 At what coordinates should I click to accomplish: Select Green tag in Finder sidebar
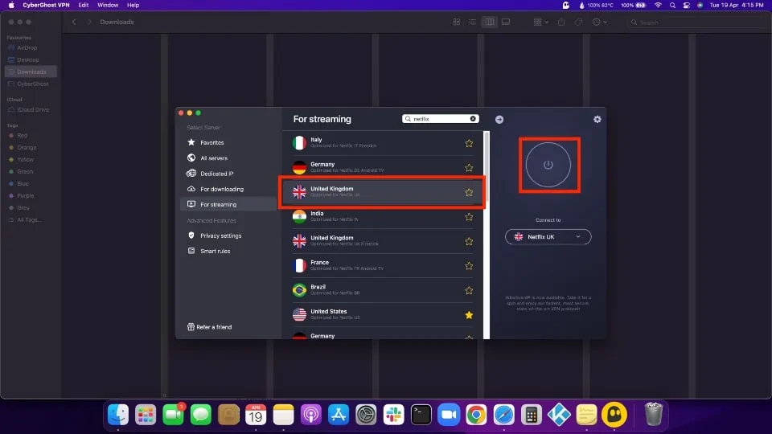(25, 171)
